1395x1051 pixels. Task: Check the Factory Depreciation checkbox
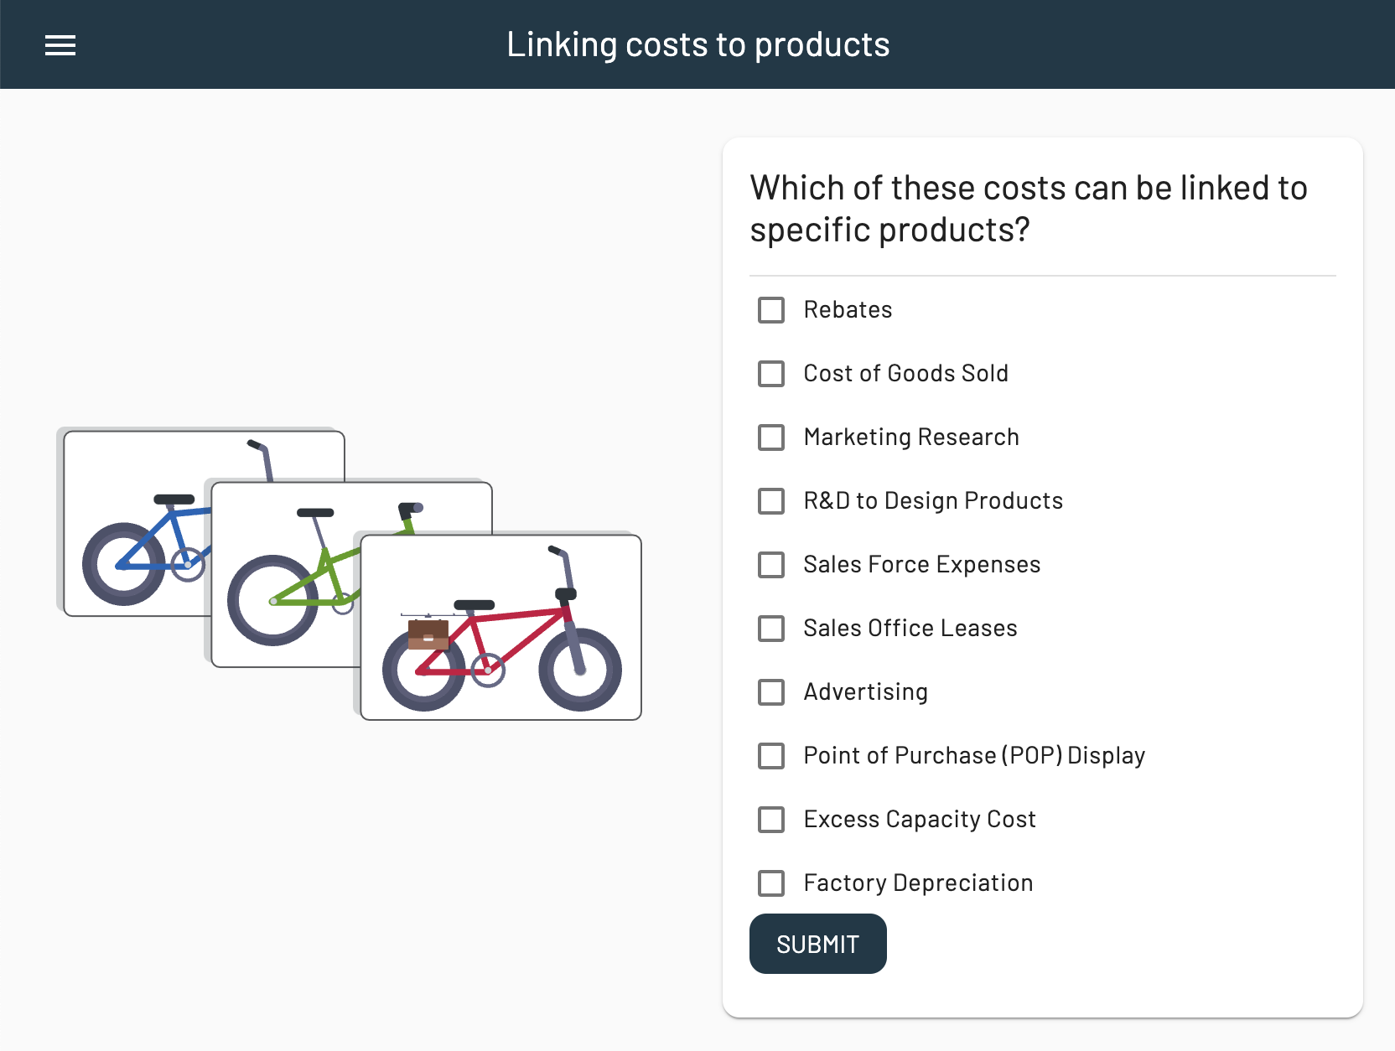pos(770,883)
